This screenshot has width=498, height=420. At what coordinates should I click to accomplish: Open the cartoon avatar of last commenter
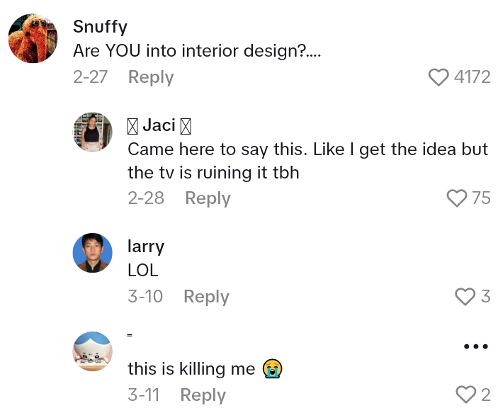pos(93,351)
